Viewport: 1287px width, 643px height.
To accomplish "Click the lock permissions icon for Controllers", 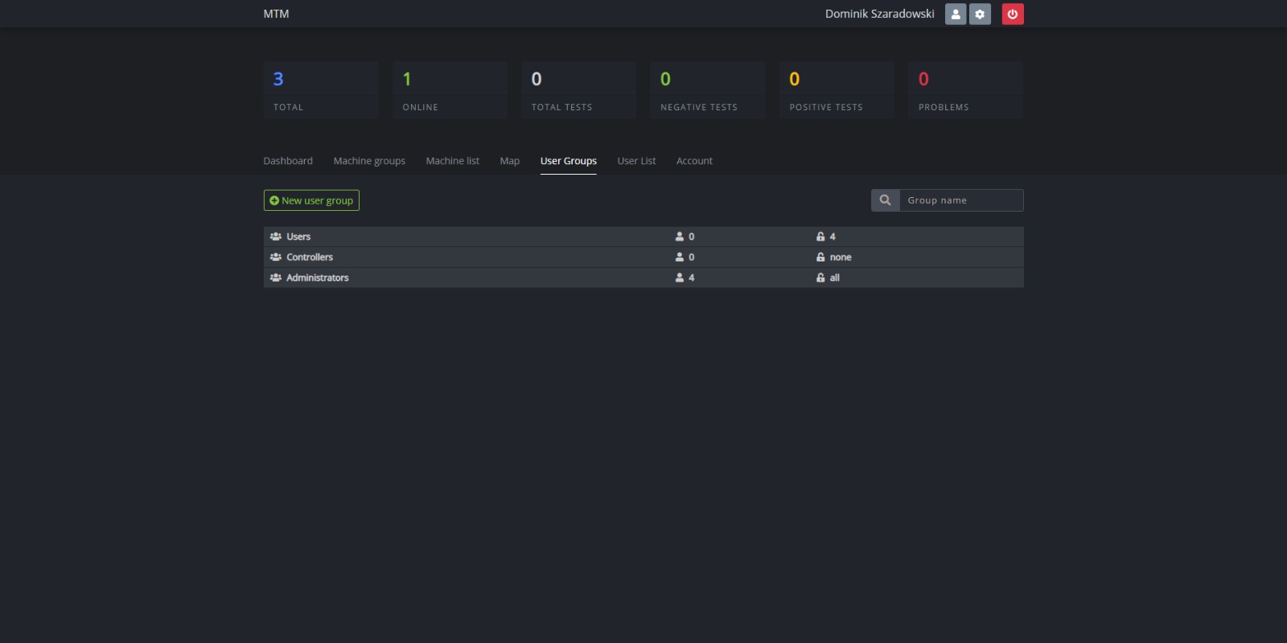I will (820, 258).
